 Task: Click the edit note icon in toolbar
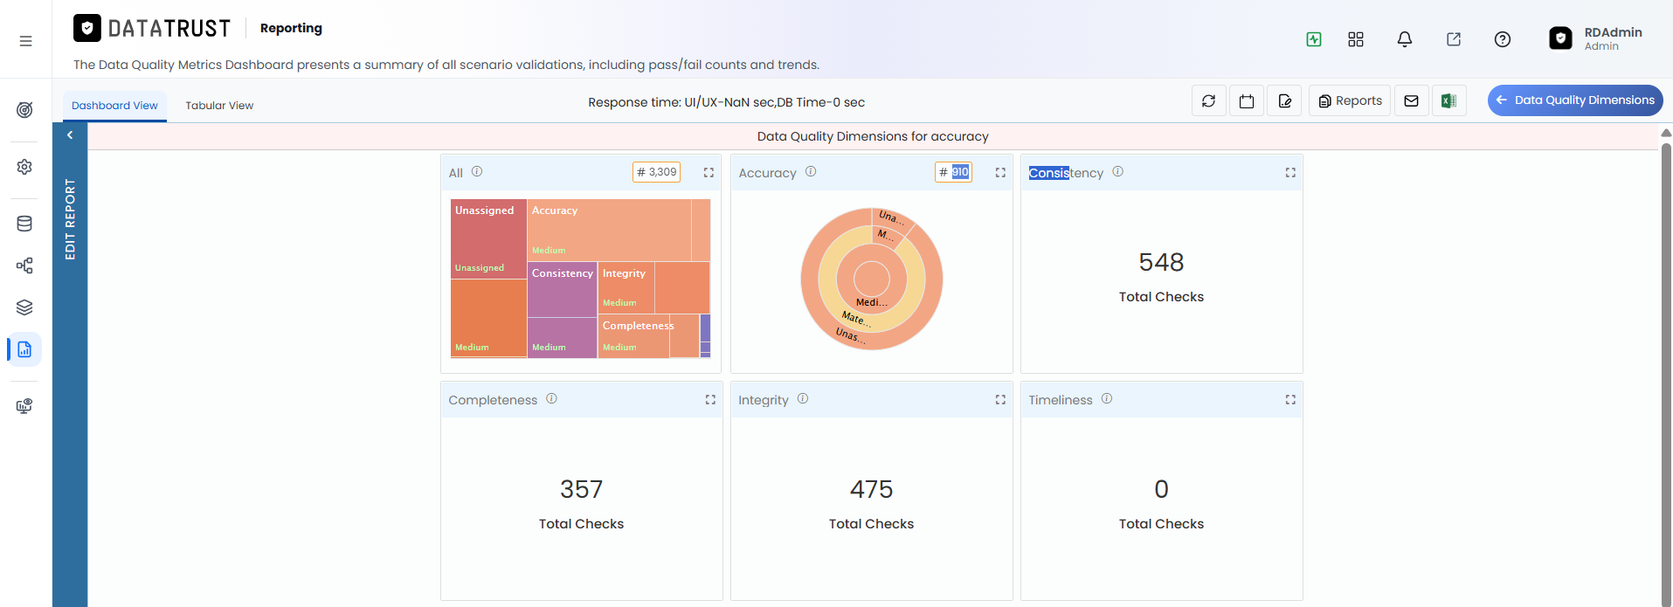[1285, 100]
